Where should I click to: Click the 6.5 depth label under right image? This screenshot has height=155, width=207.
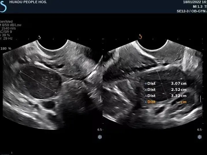(x=199, y=130)
